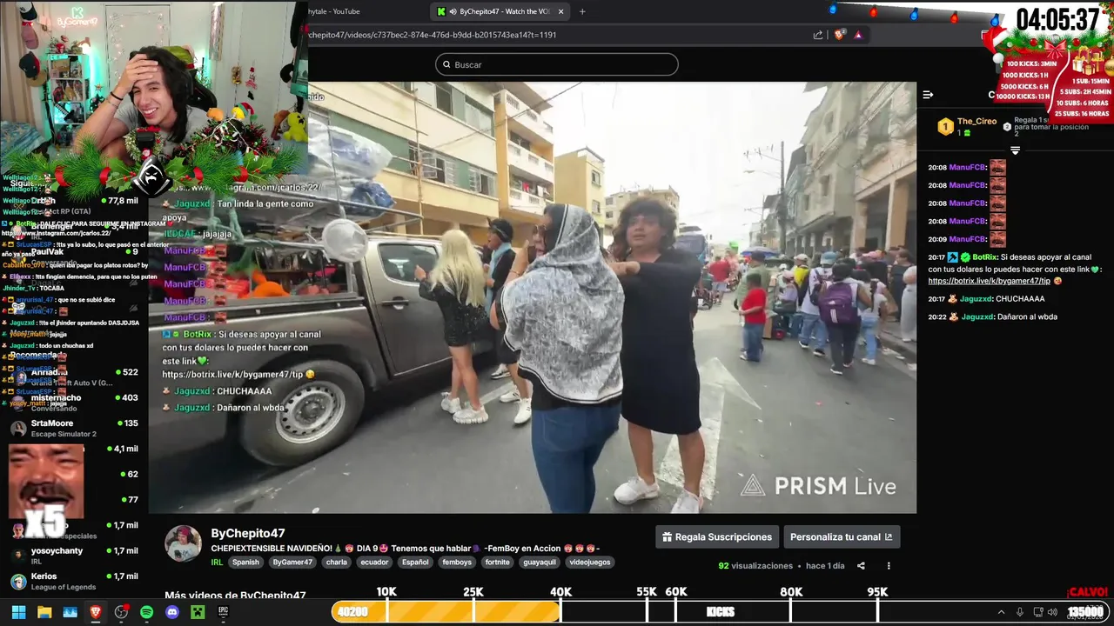Open Spotify from the taskbar
1114x626 pixels.
click(146, 612)
